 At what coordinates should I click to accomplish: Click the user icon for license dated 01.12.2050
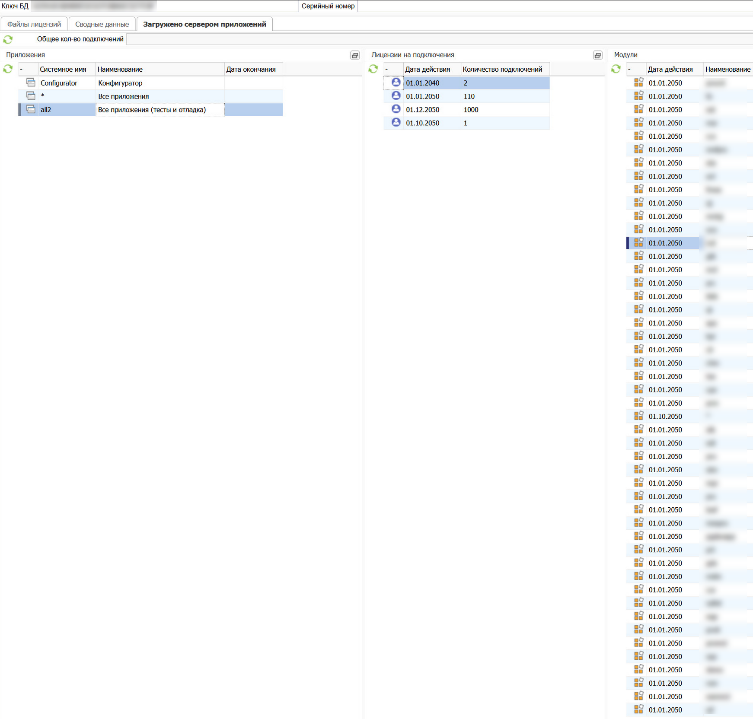(396, 109)
